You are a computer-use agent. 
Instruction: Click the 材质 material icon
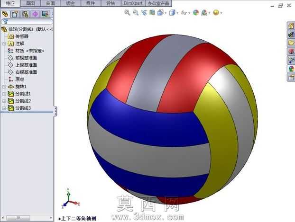click(x=10, y=51)
